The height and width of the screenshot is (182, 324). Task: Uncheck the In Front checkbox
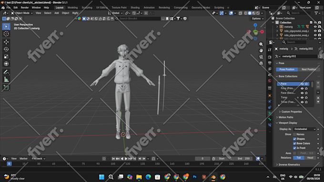[294, 148]
